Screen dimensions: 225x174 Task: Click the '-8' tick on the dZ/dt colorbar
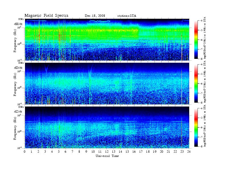click(201, 146)
